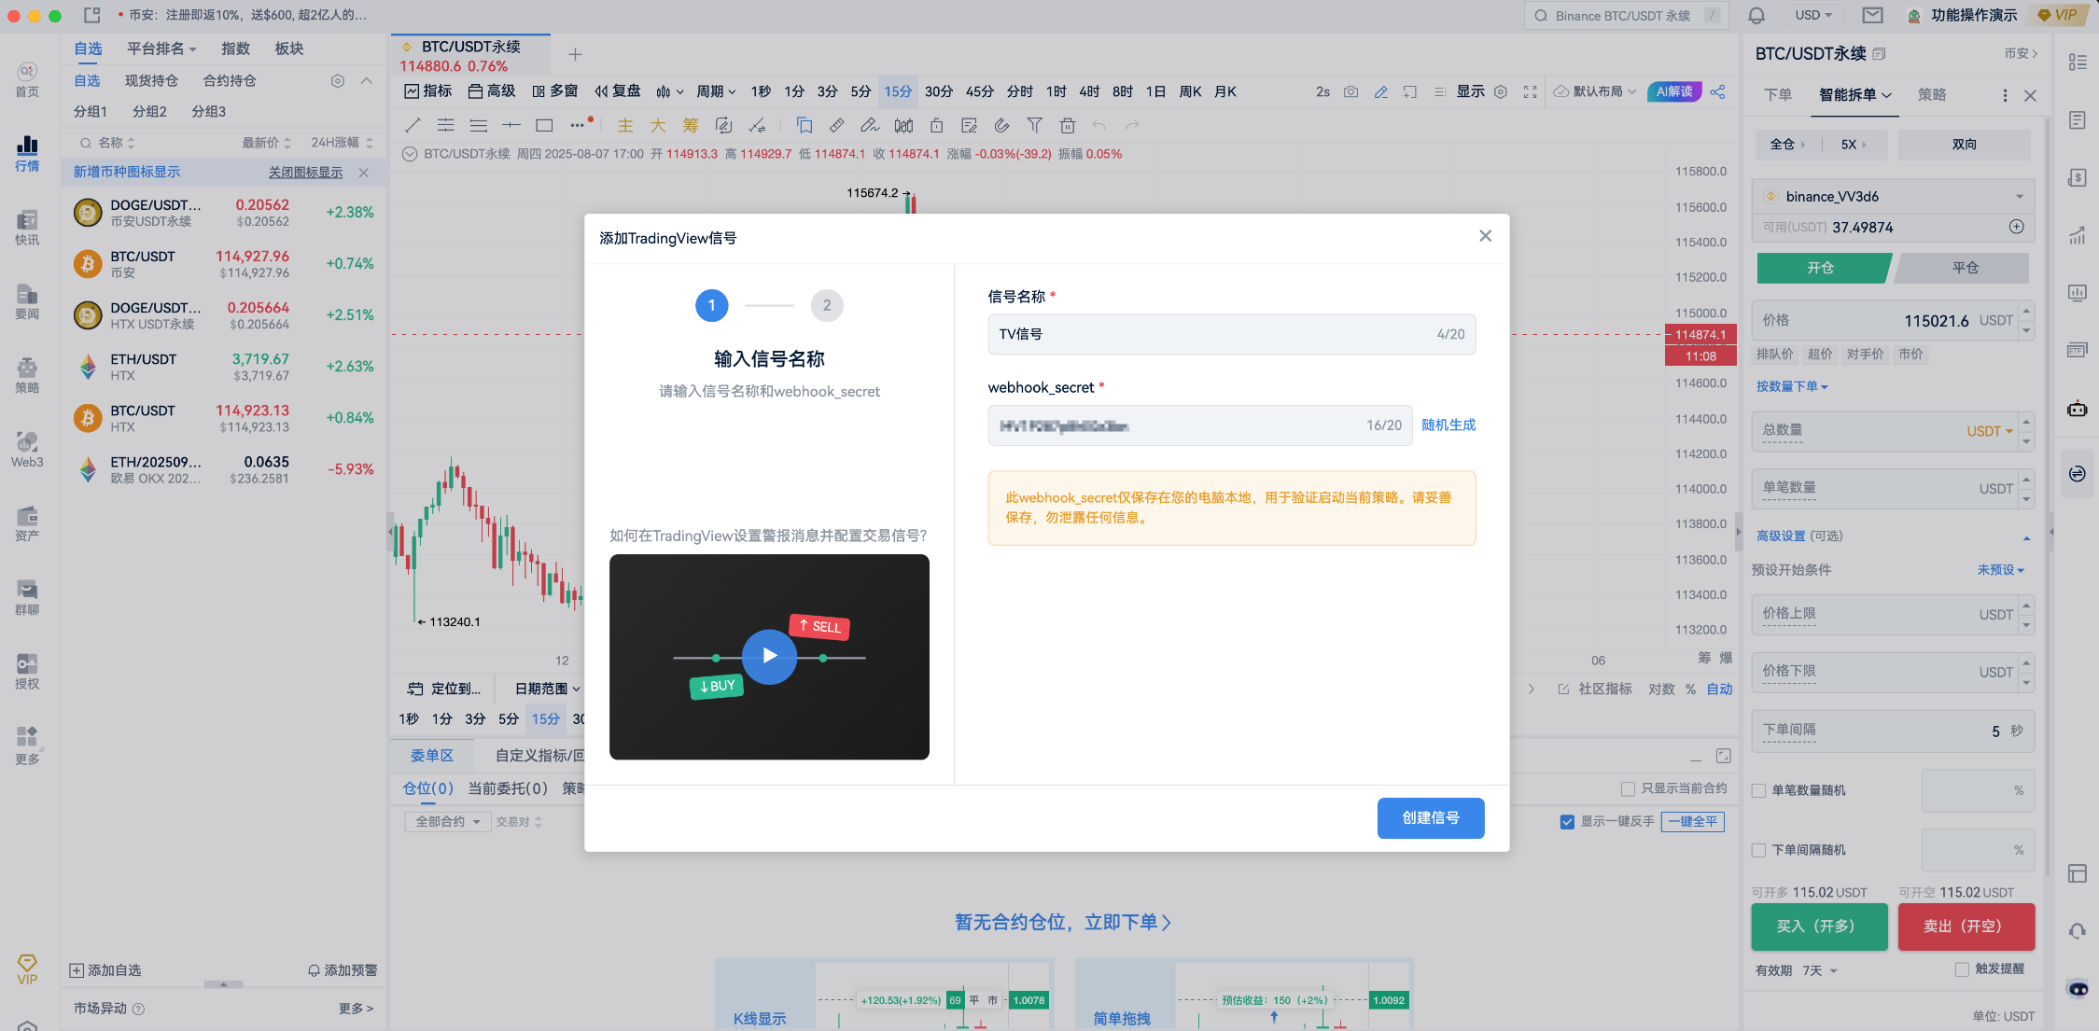This screenshot has width=2099, height=1031.
Task: Click the lock drawings icon
Action: tap(936, 125)
